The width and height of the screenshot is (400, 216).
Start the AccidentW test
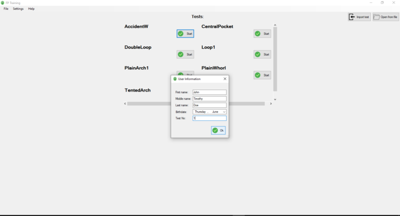click(185, 34)
